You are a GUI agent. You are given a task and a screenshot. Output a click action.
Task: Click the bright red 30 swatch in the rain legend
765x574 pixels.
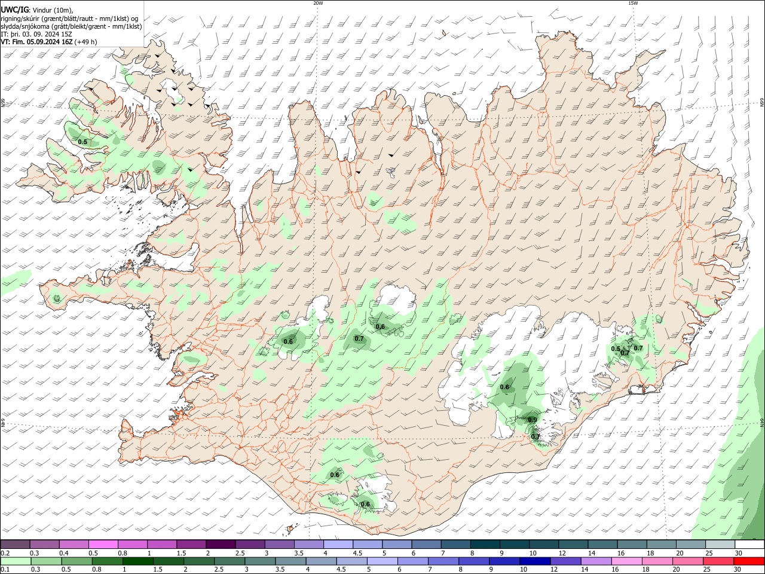coord(749,561)
